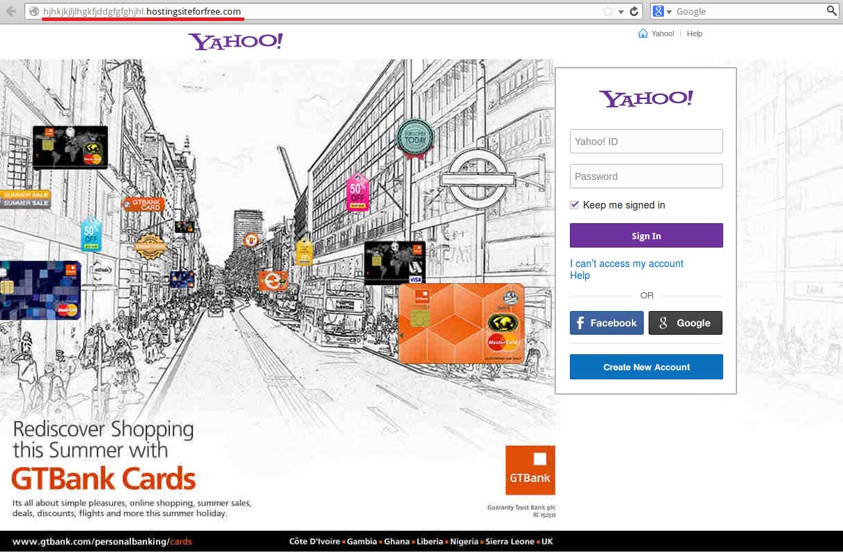Click "Guaranty Trust Bank plc" small text
This screenshot has height=553, width=843.
pyautogui.click(x=521, y=508)
